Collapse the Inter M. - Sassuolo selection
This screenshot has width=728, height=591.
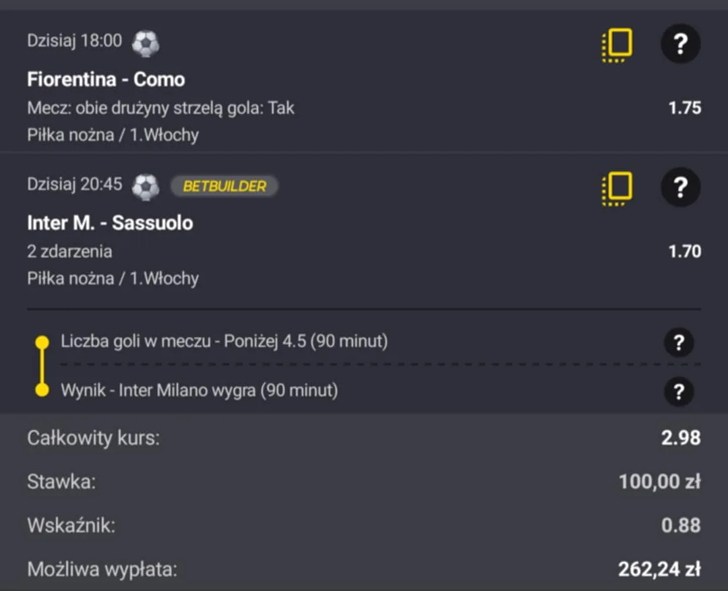[110, 223]
